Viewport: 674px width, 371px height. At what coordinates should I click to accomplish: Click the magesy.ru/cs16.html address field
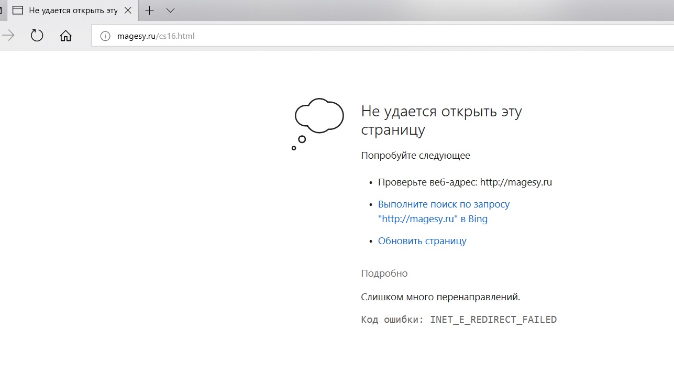[382, 36]
